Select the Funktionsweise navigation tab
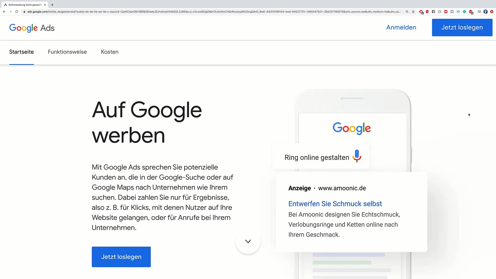Image resolution: width=496 pixels, height=279 pixels. (x=67, y=52)
